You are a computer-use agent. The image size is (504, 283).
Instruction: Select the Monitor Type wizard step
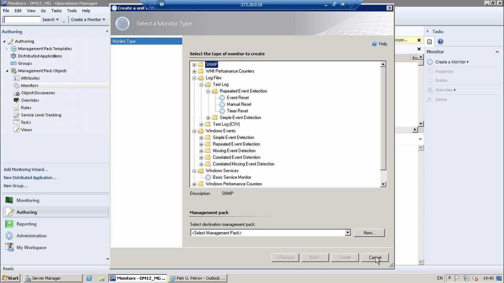(146, 41)
